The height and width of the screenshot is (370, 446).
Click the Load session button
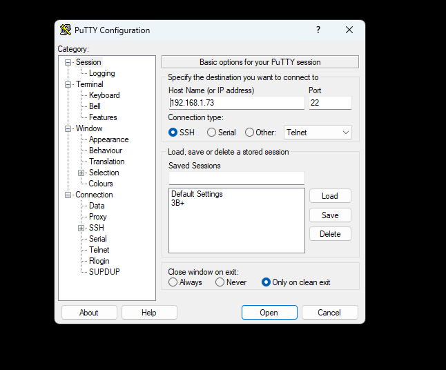(330, 196)
